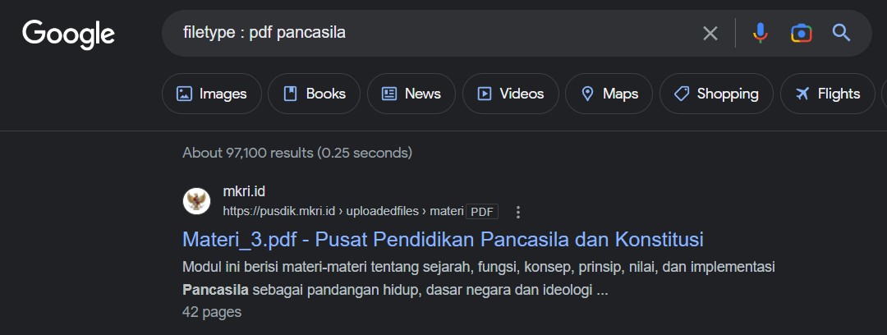Viewport: 887px width, 335px height.
Task: Clear the search query with X icon
Action: pos(710,34)
